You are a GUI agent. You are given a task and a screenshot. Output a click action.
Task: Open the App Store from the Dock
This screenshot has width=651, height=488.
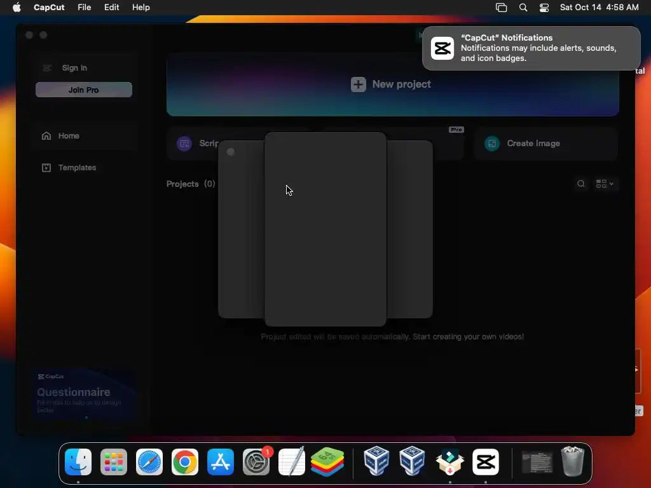tap(221, 462)
